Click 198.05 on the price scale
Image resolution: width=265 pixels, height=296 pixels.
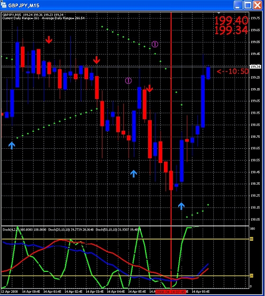coord(255,219)
